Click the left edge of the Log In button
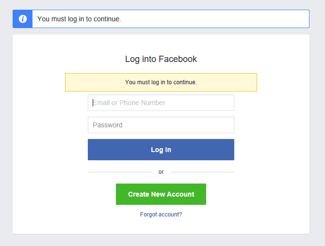325x246 pixels. click(92, 150)
